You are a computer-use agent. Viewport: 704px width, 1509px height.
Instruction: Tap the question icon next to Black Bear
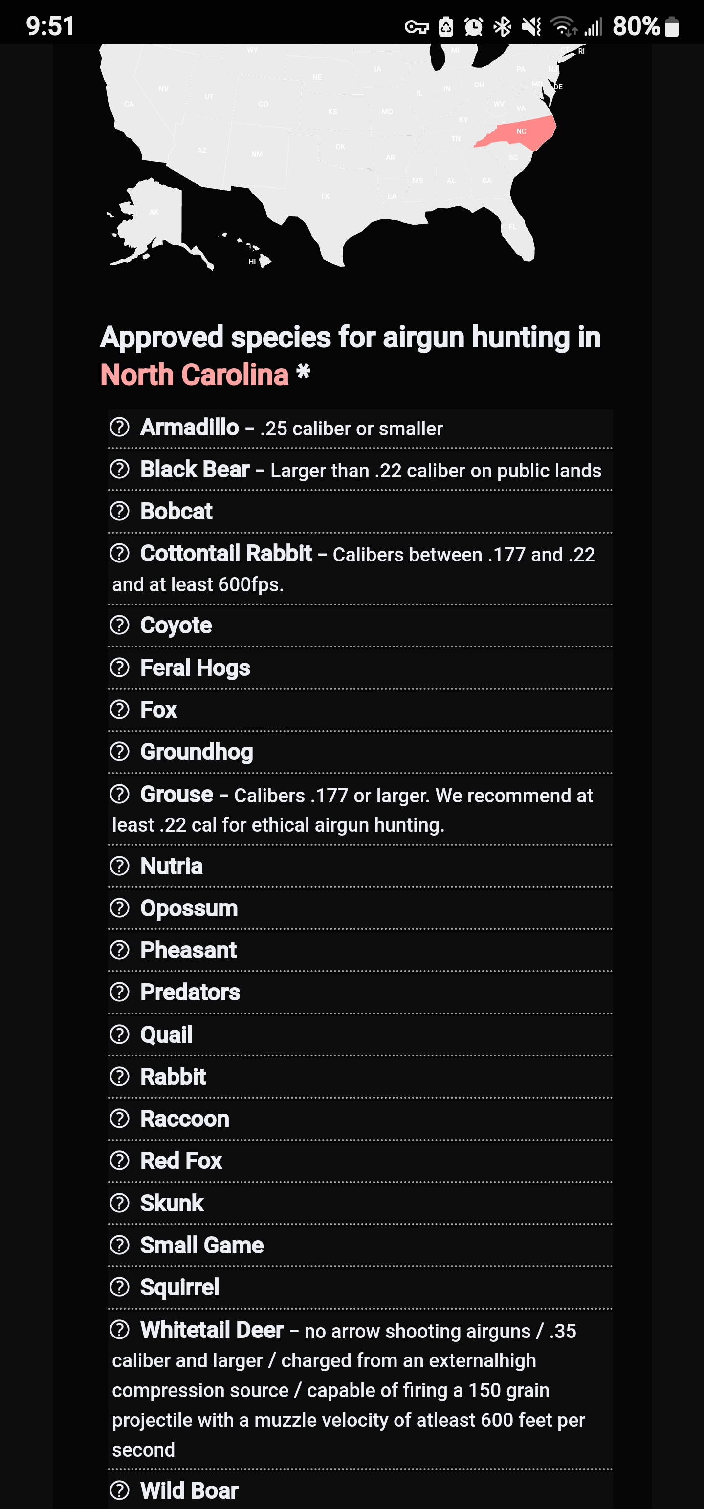click(x=120, y=470)
